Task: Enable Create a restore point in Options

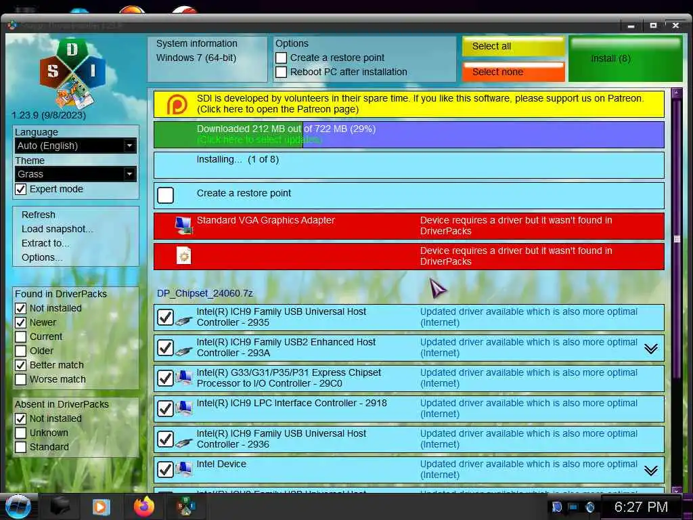Action: [x=281, y=58]
